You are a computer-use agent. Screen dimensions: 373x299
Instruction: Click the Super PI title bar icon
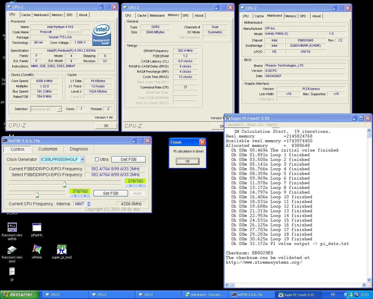(228, 118)
